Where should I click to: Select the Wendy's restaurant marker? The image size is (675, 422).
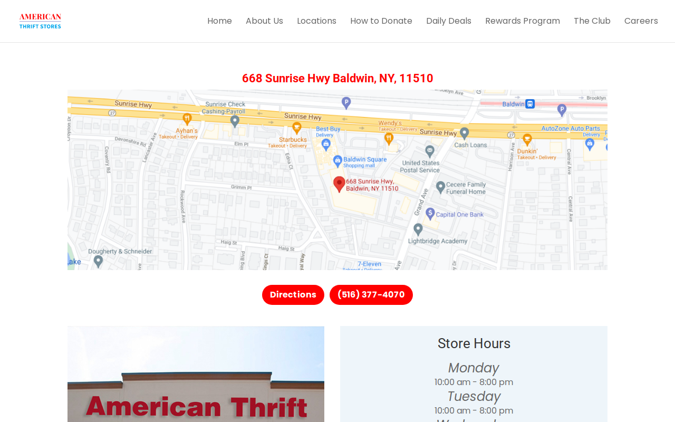389,139
